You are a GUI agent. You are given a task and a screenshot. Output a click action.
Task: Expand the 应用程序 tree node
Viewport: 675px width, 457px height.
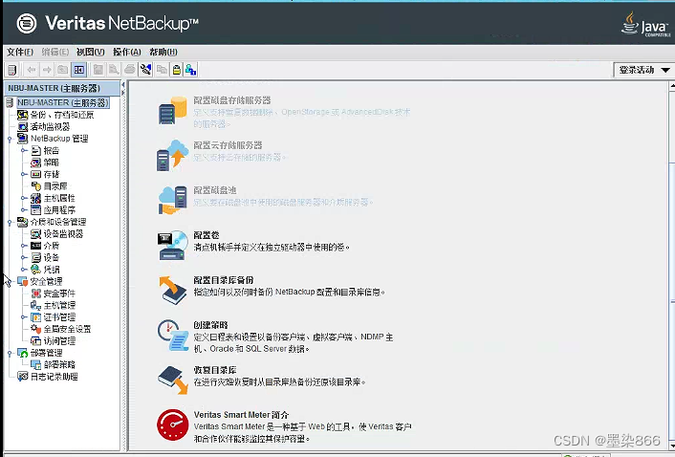23,210
